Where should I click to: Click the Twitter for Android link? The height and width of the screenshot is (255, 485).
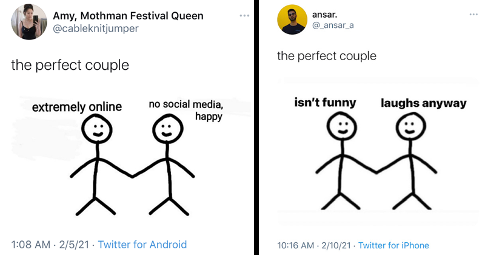(x=142, y=245)
